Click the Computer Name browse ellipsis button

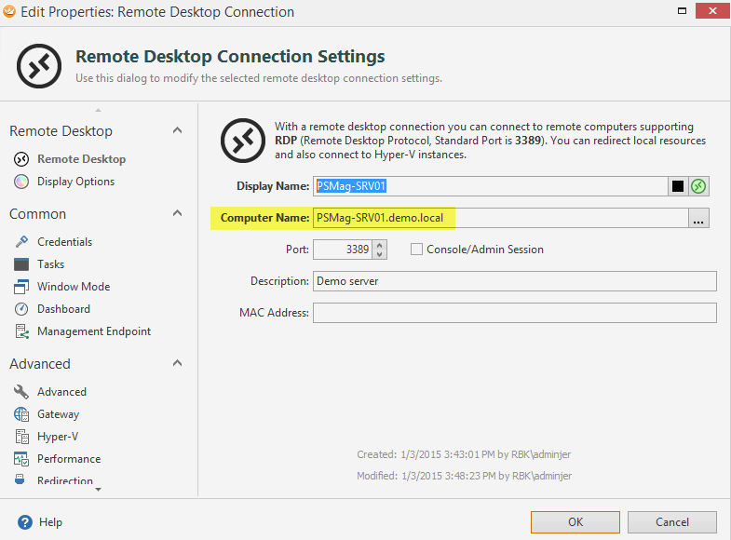[699, 218]
